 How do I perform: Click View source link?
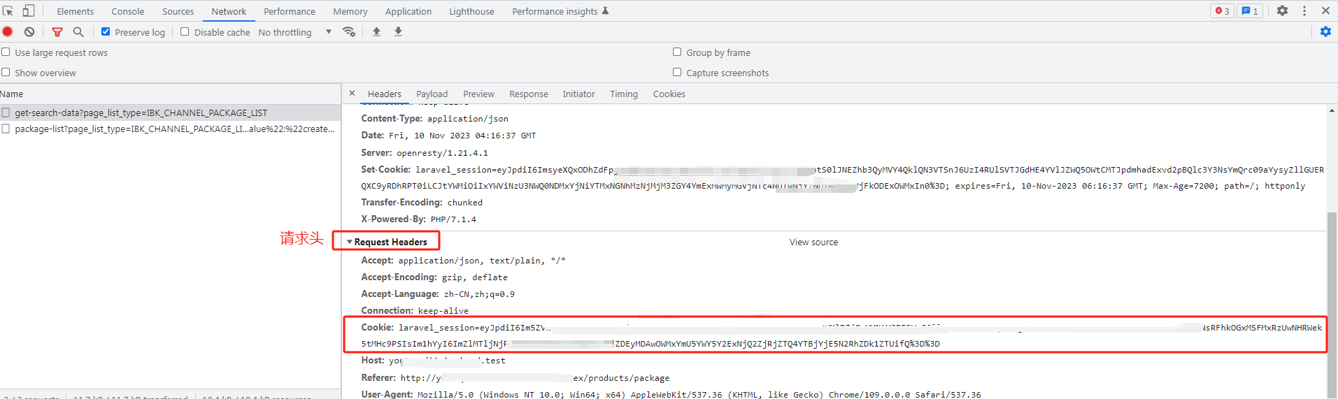[813, 242]
